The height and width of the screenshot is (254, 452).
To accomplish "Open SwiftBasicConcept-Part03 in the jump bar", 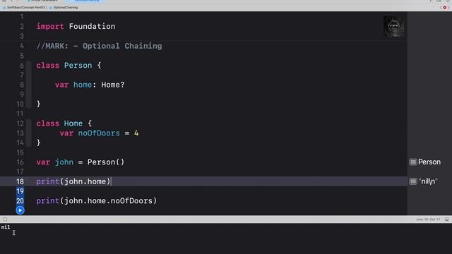I will (24, 8).
